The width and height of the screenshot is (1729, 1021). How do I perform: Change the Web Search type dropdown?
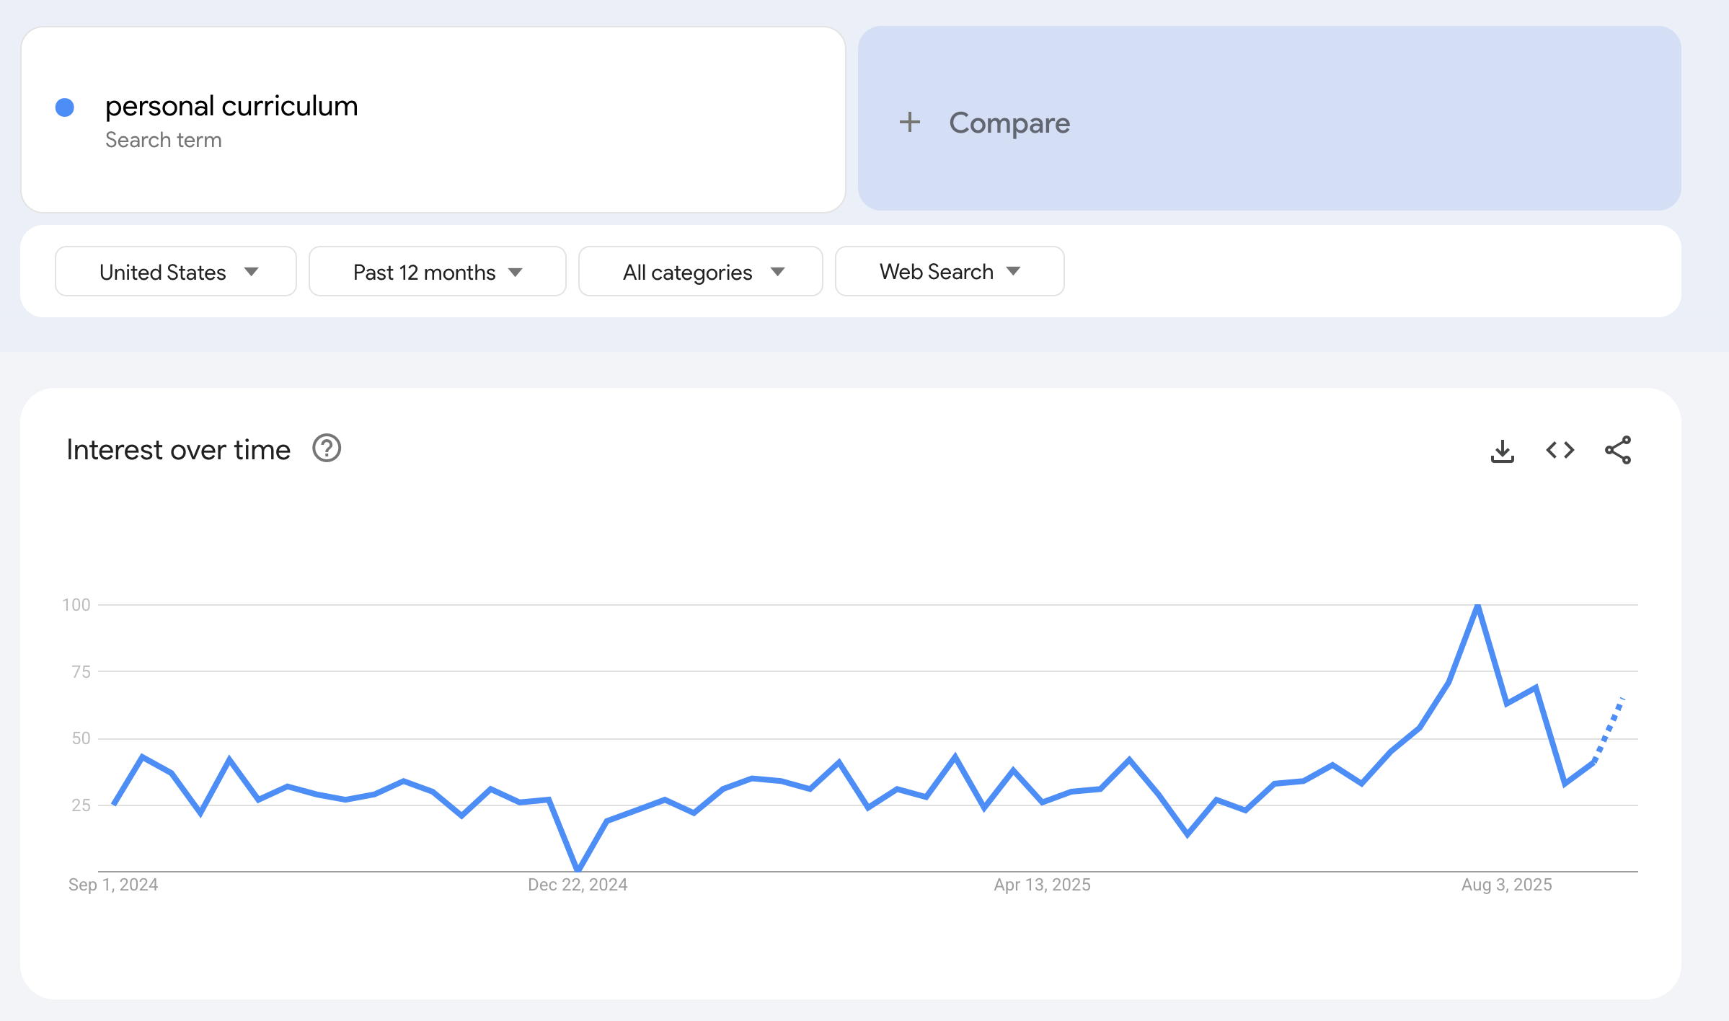click(949, 272)
